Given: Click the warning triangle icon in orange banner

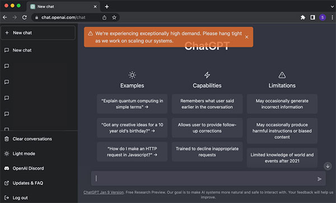Looking at the screenshot, I should [x=90, y=34].
